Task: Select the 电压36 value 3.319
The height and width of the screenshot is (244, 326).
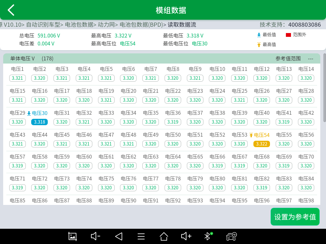Action: pyautogui.click(x=173, y=122)
